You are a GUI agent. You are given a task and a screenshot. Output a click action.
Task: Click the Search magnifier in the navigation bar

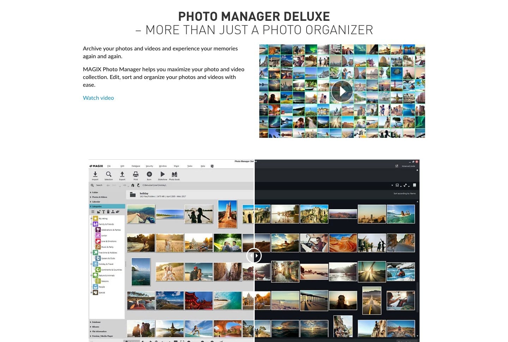[92, 185]
